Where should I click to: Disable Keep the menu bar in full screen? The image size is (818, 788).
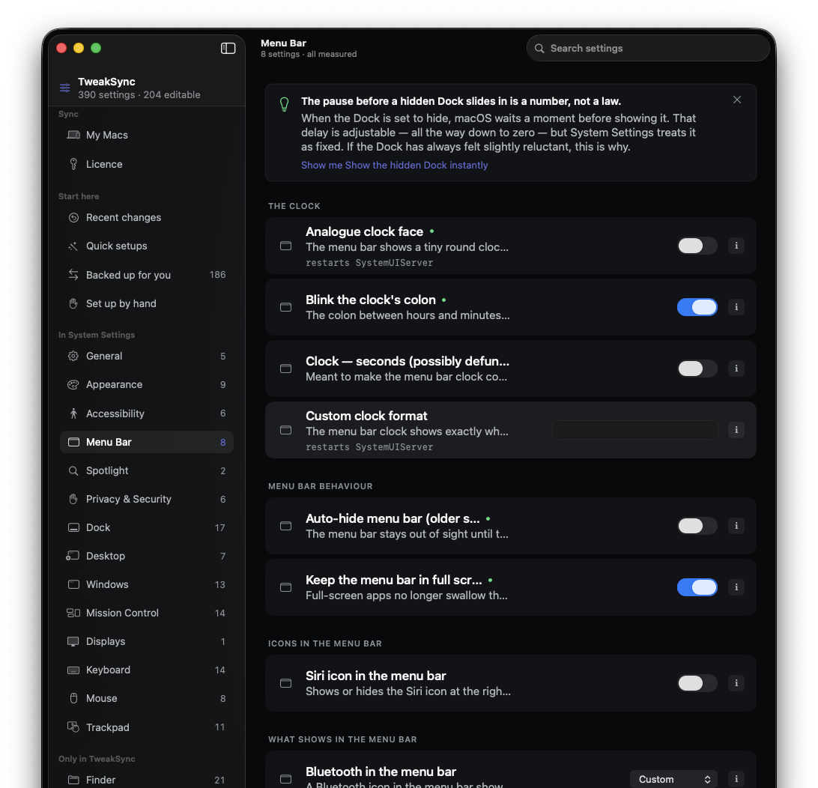tap(697, 587)
